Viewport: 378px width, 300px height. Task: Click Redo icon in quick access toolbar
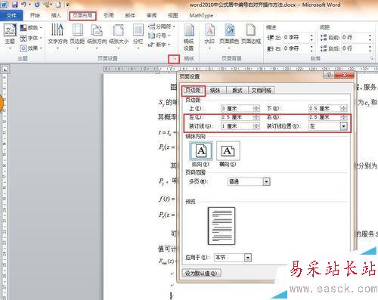coord(37,5)
